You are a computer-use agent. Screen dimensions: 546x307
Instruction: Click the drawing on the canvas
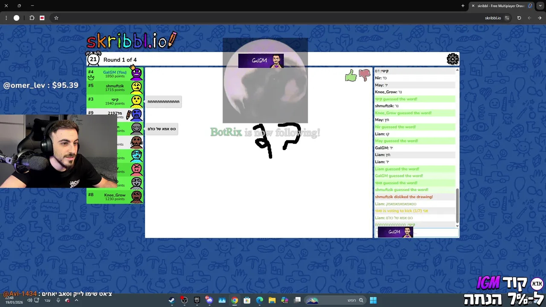277,141
